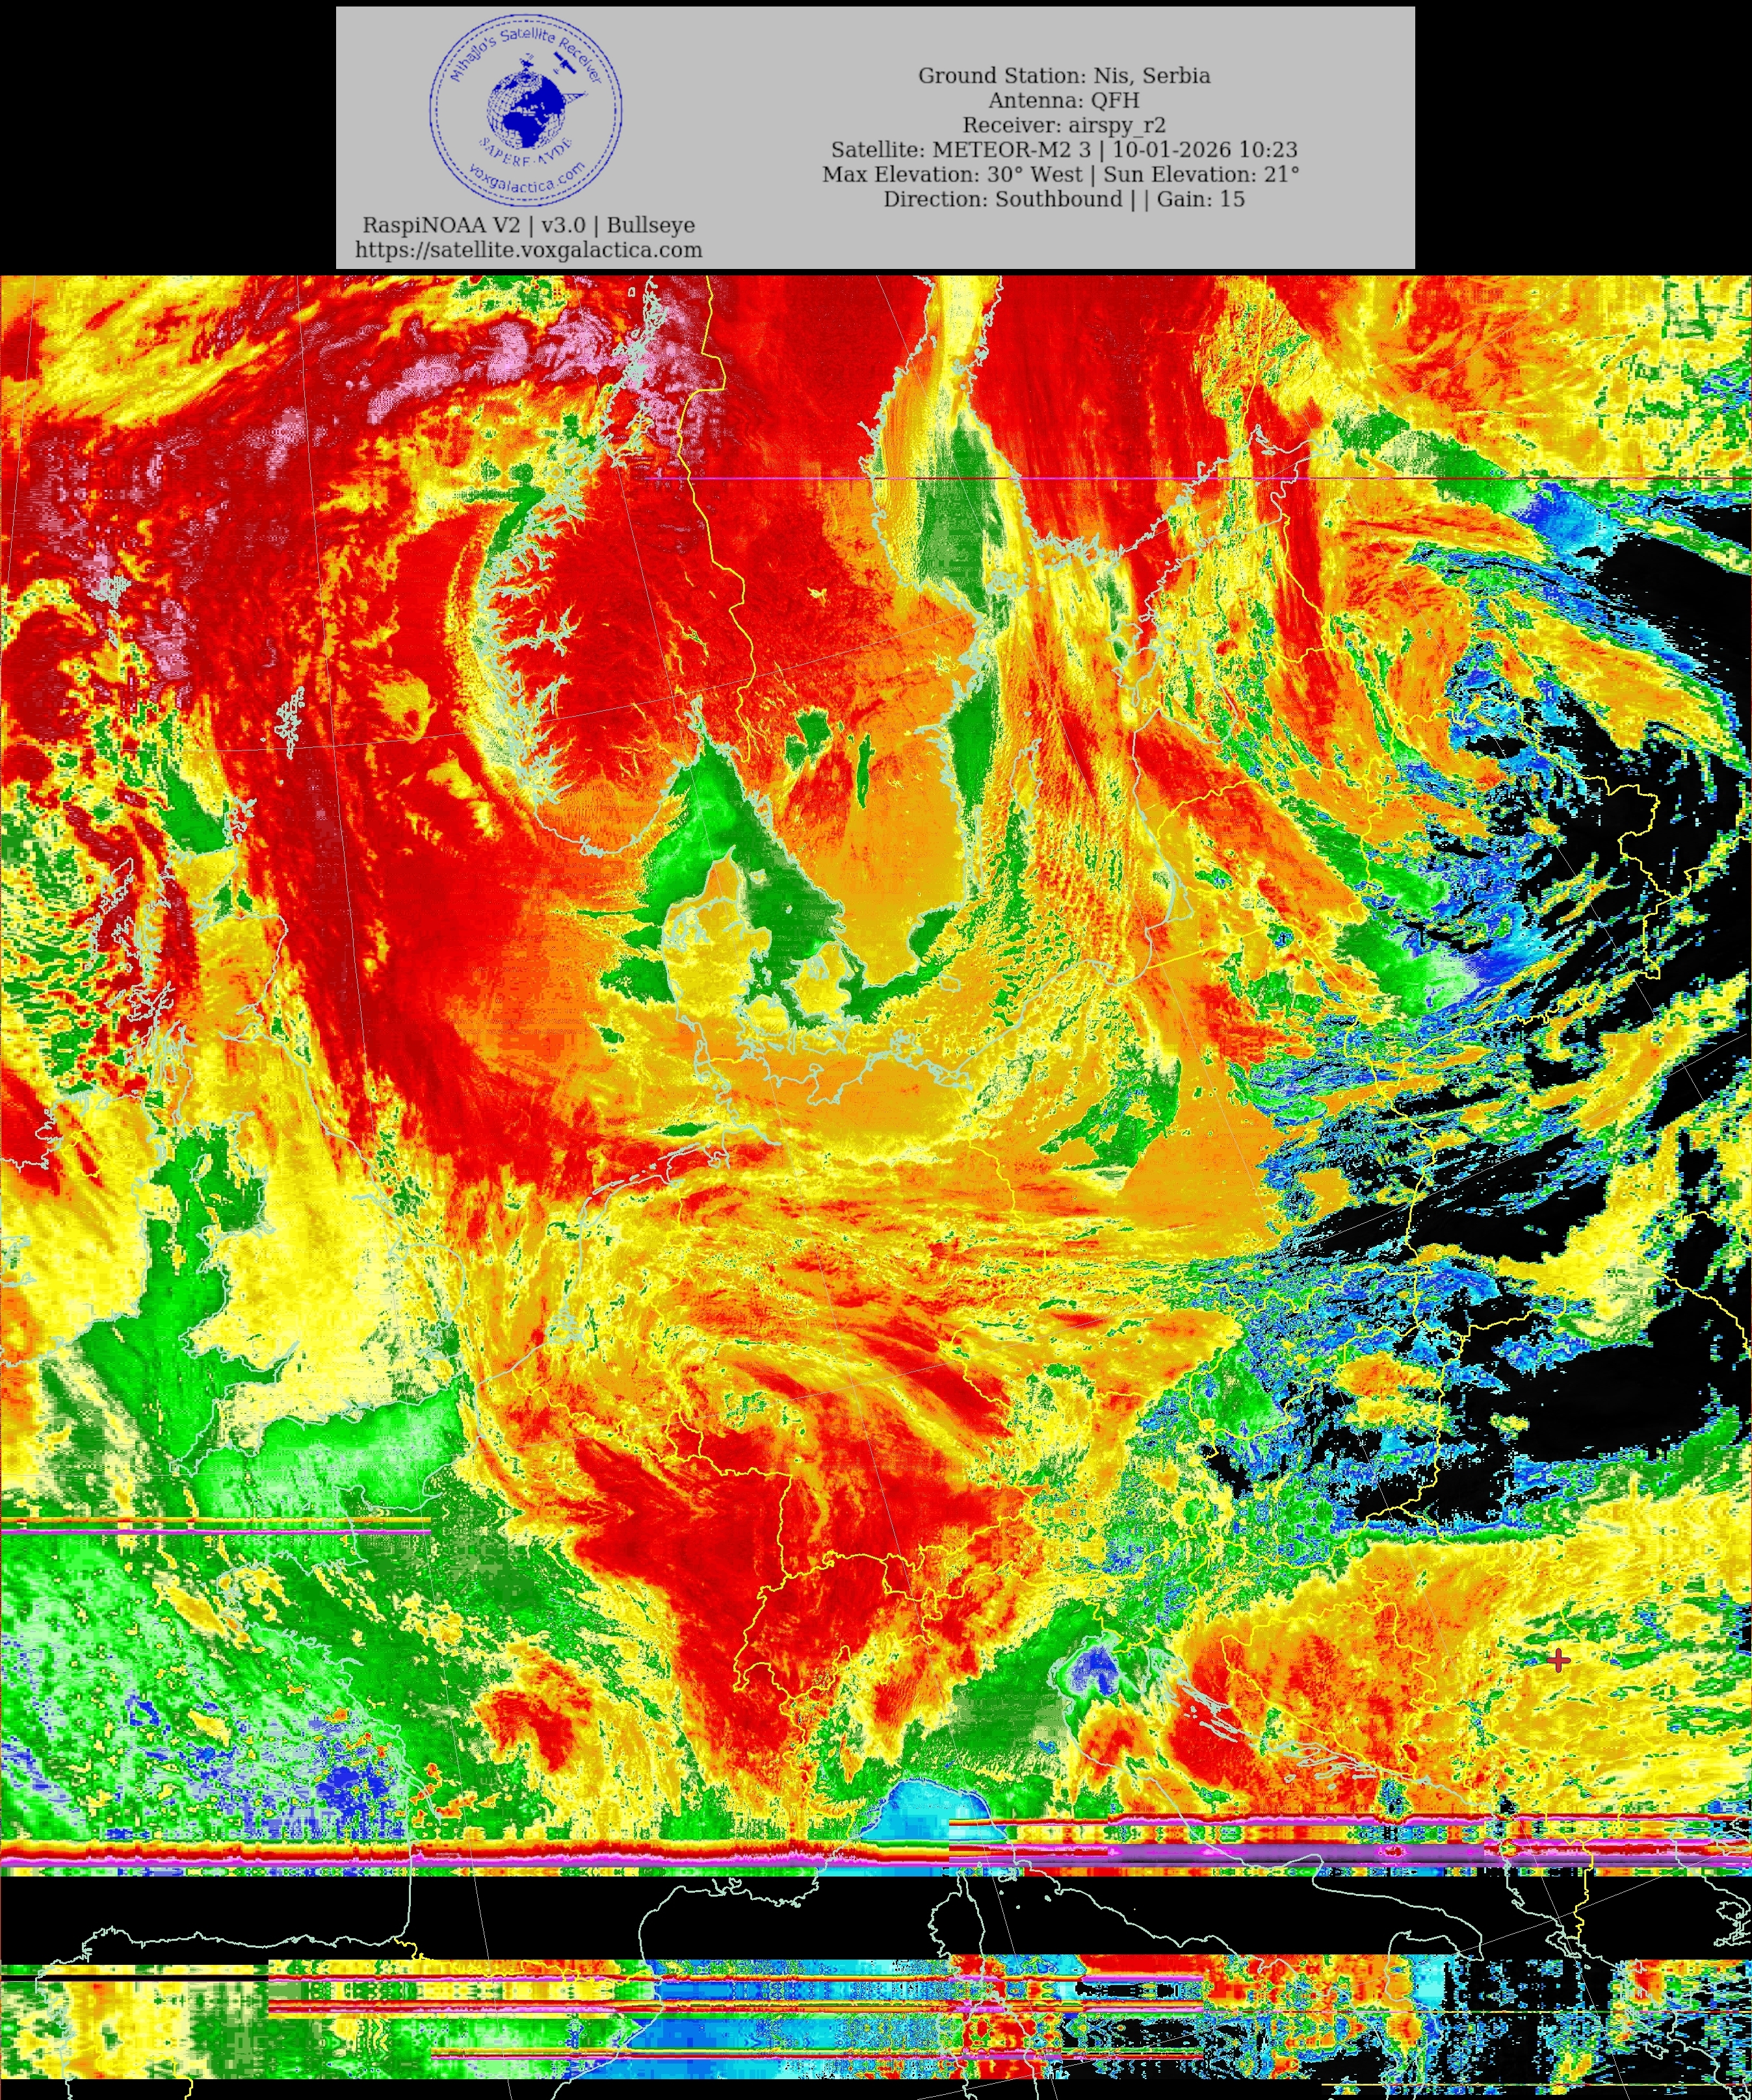Click the red cross ground station marker
This screenshot has width=1752, height=2100.
[x=1558, y=1661]
